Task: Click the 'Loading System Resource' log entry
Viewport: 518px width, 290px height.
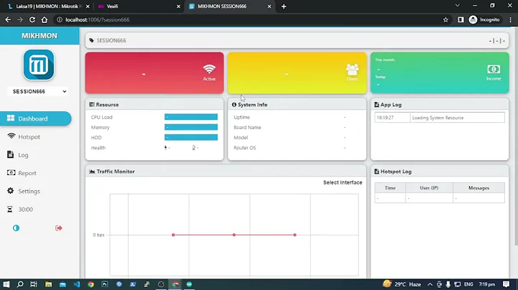Action: (x=437, y=118)
